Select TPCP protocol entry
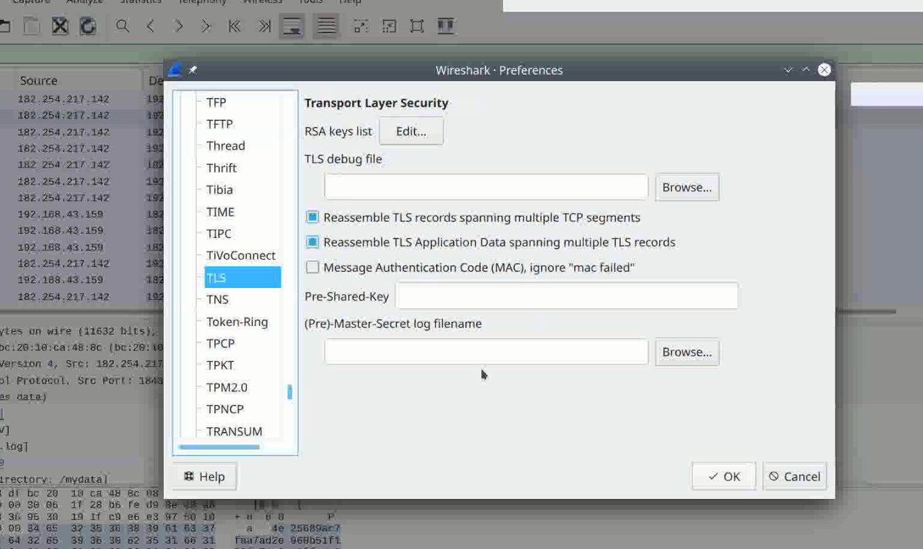 220,343
